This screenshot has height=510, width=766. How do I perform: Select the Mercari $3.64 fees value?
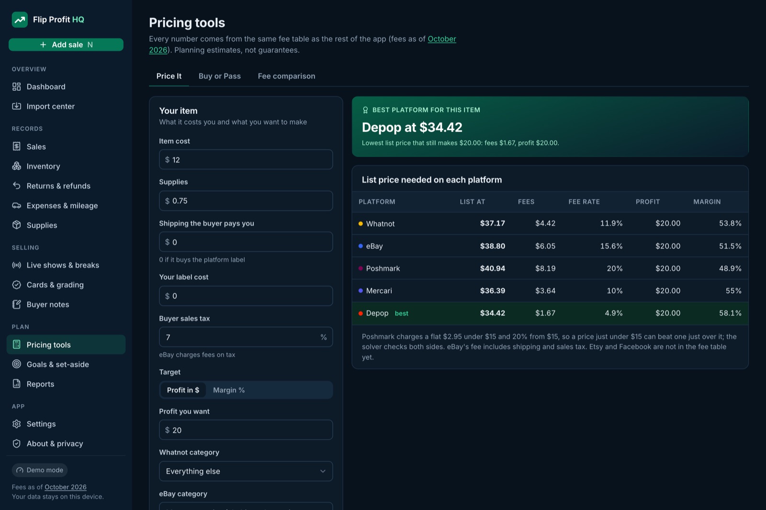[x=545, y=291]
